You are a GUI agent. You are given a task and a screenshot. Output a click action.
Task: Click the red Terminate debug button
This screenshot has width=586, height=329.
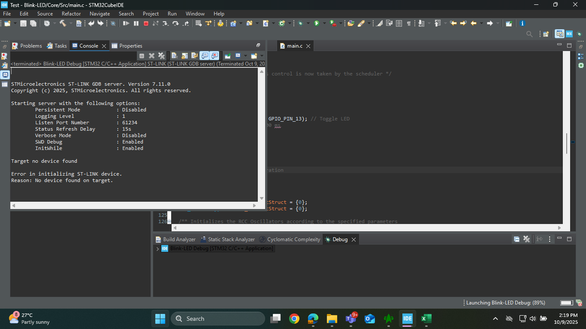[145, 23]
